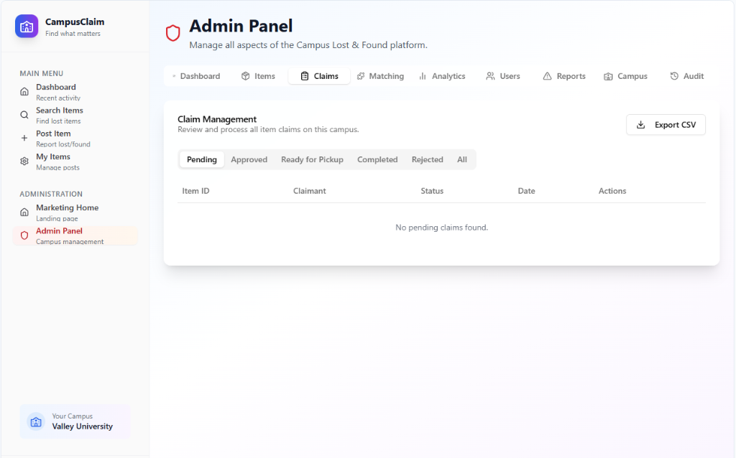
Task: Filter by Rejected claims
Action: tap(427, 159)
